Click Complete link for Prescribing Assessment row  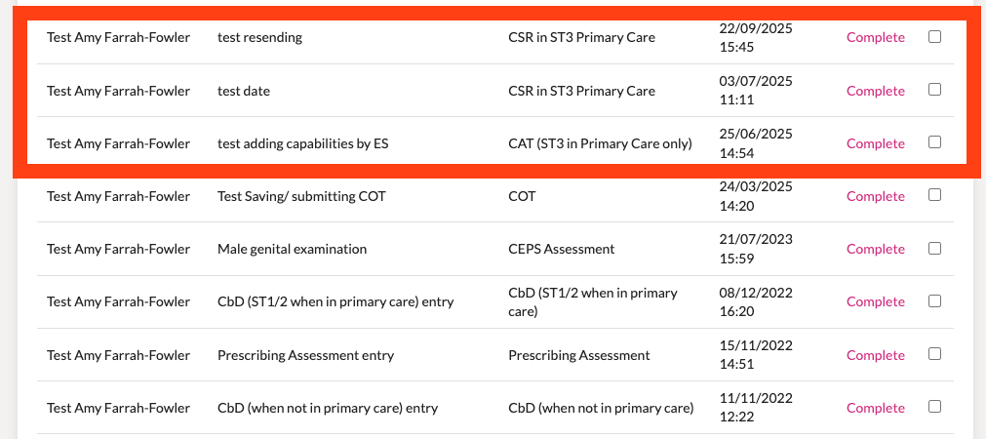point(876,355)
